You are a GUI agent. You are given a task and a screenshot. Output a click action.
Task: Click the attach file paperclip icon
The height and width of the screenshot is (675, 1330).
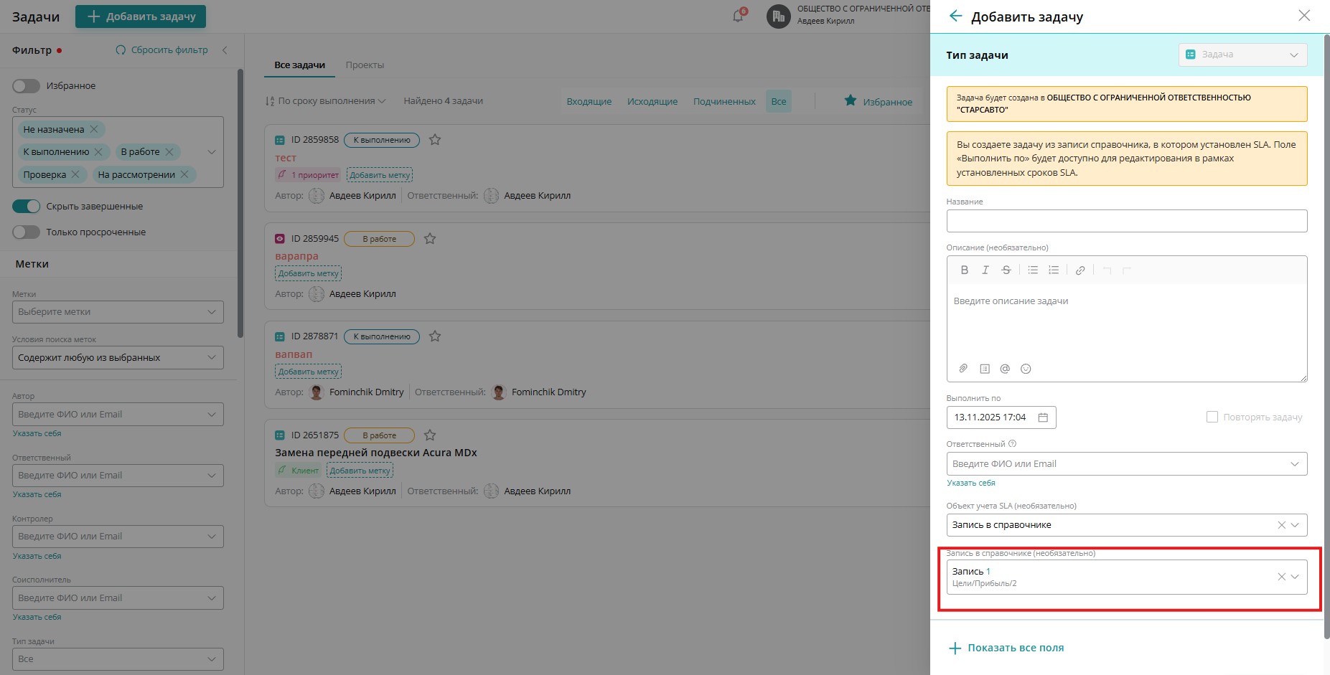[x=963, y=369]
